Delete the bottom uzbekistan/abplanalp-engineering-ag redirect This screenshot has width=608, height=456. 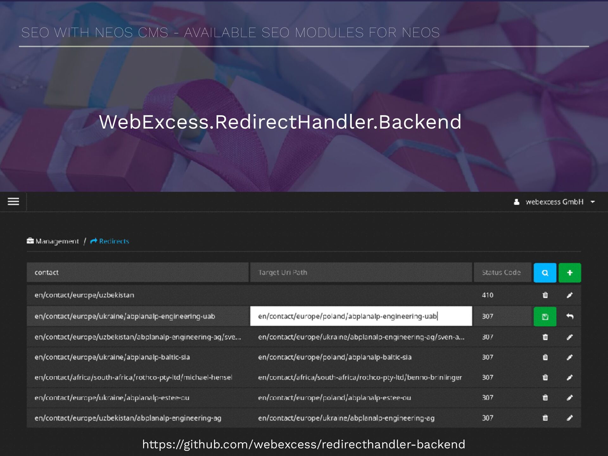pyautogui.click(x=545, y=418)
